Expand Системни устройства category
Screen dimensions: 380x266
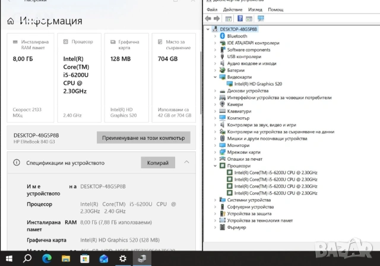(215, 200)
